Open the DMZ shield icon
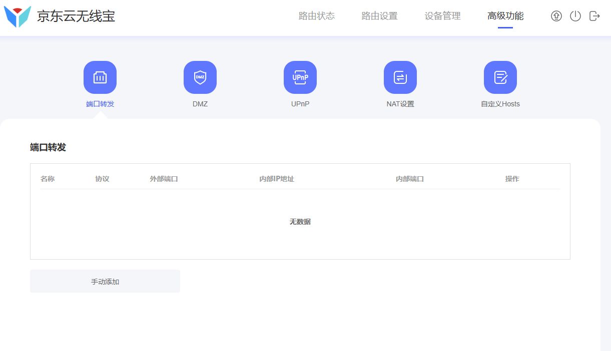Viewport: 611px width, 351px height. (200, 77)
